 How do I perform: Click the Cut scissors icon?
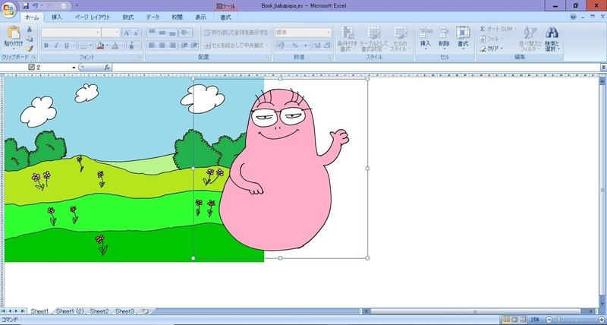30,30
